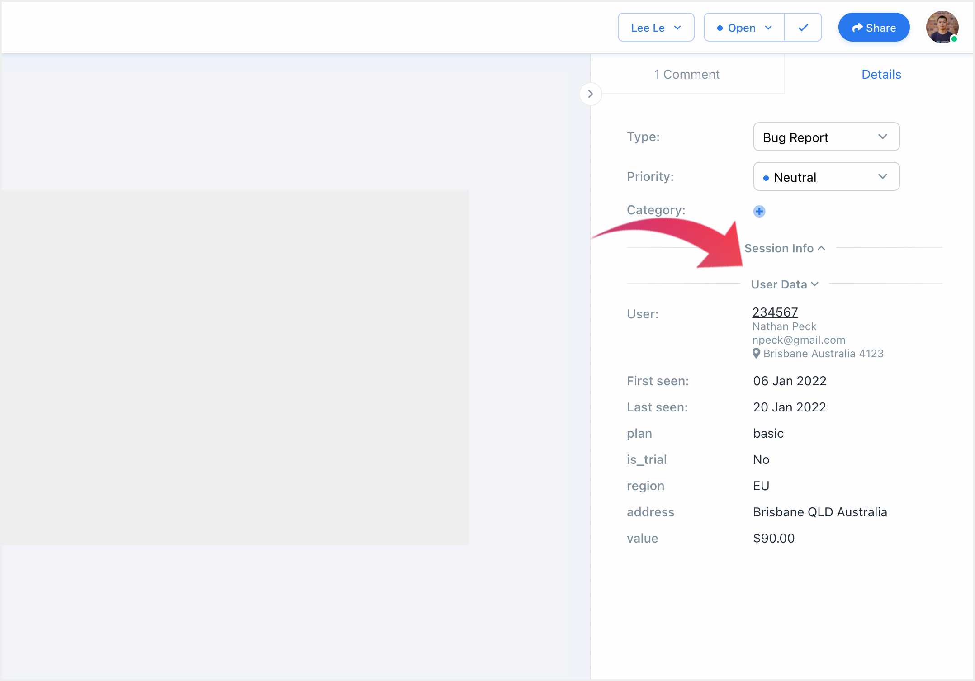Collapse the User Data section
This screenshot has width=975, height=681.
pos(785,284)
